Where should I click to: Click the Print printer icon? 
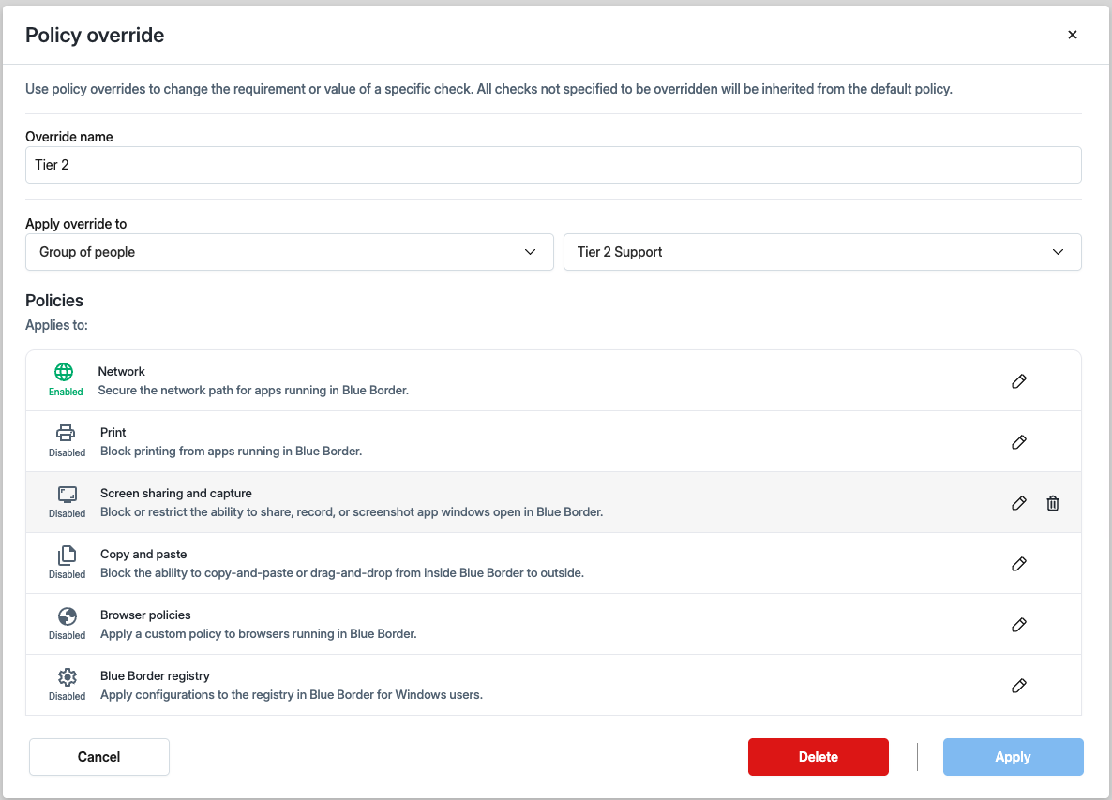click(x=66, y=432)
